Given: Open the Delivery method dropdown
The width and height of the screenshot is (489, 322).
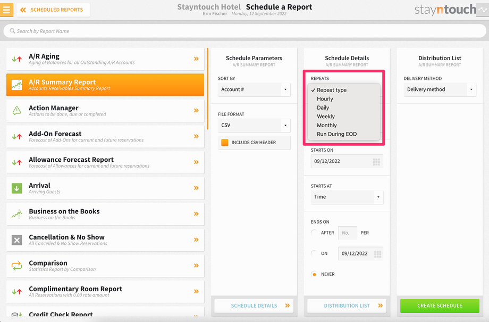Looking at the screenshot, I should point(440,89).
